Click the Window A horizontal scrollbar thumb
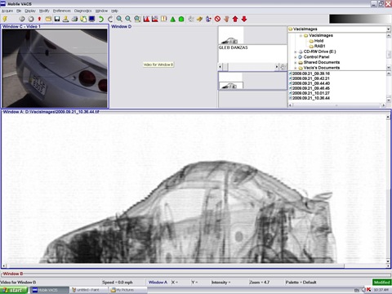 pos(176,266)
